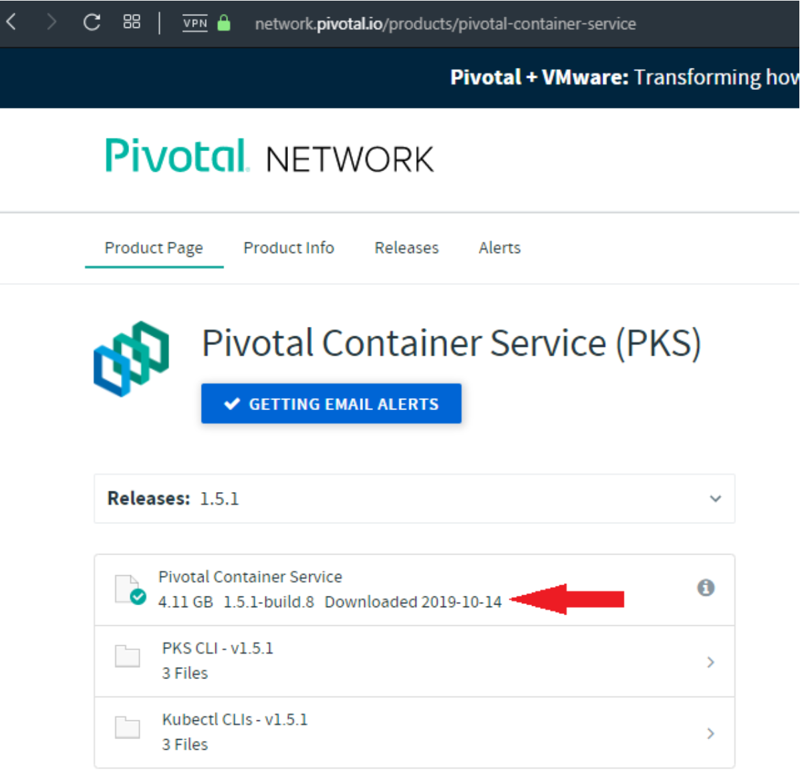802x773 pixels.
Task: View the Alerts tab
Action: (499, 248)
